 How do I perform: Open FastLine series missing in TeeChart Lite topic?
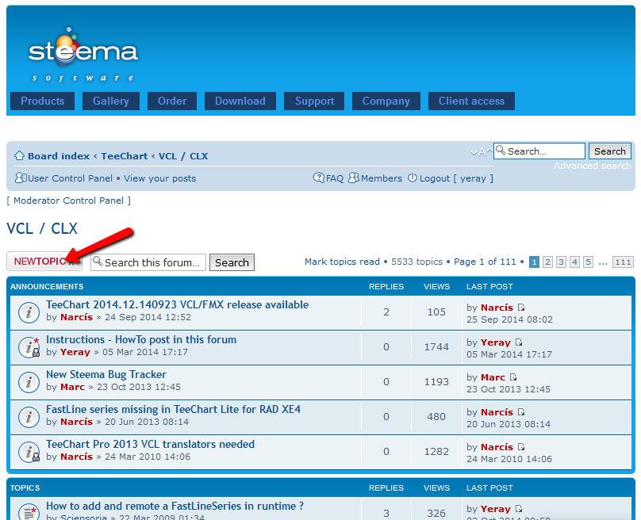tap(173, 409)
